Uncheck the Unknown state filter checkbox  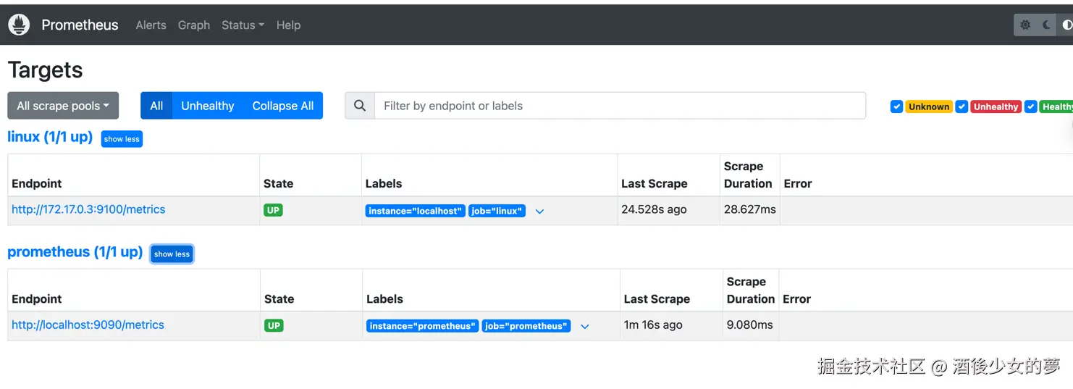(896, 106)
